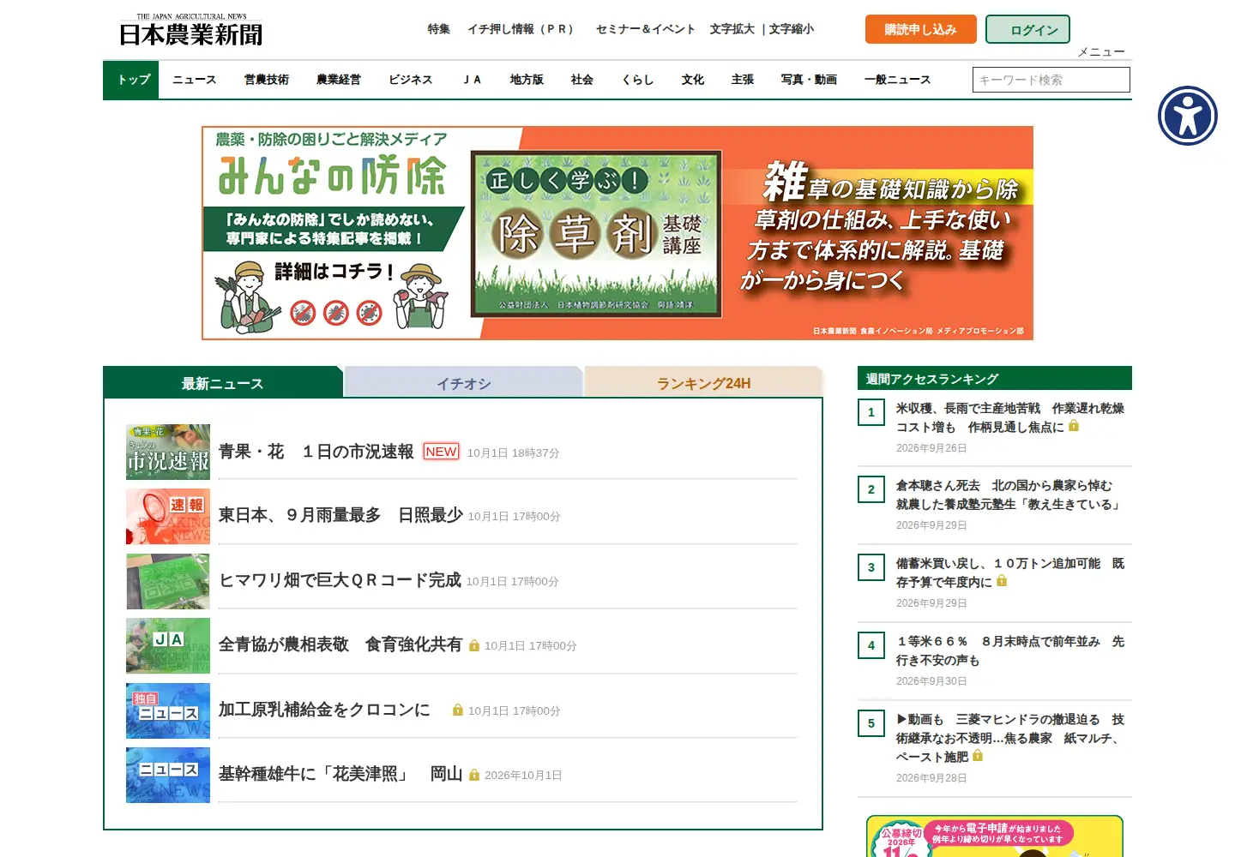Click the NEW badge on 市況速報 headline

(x=441, y=452)
